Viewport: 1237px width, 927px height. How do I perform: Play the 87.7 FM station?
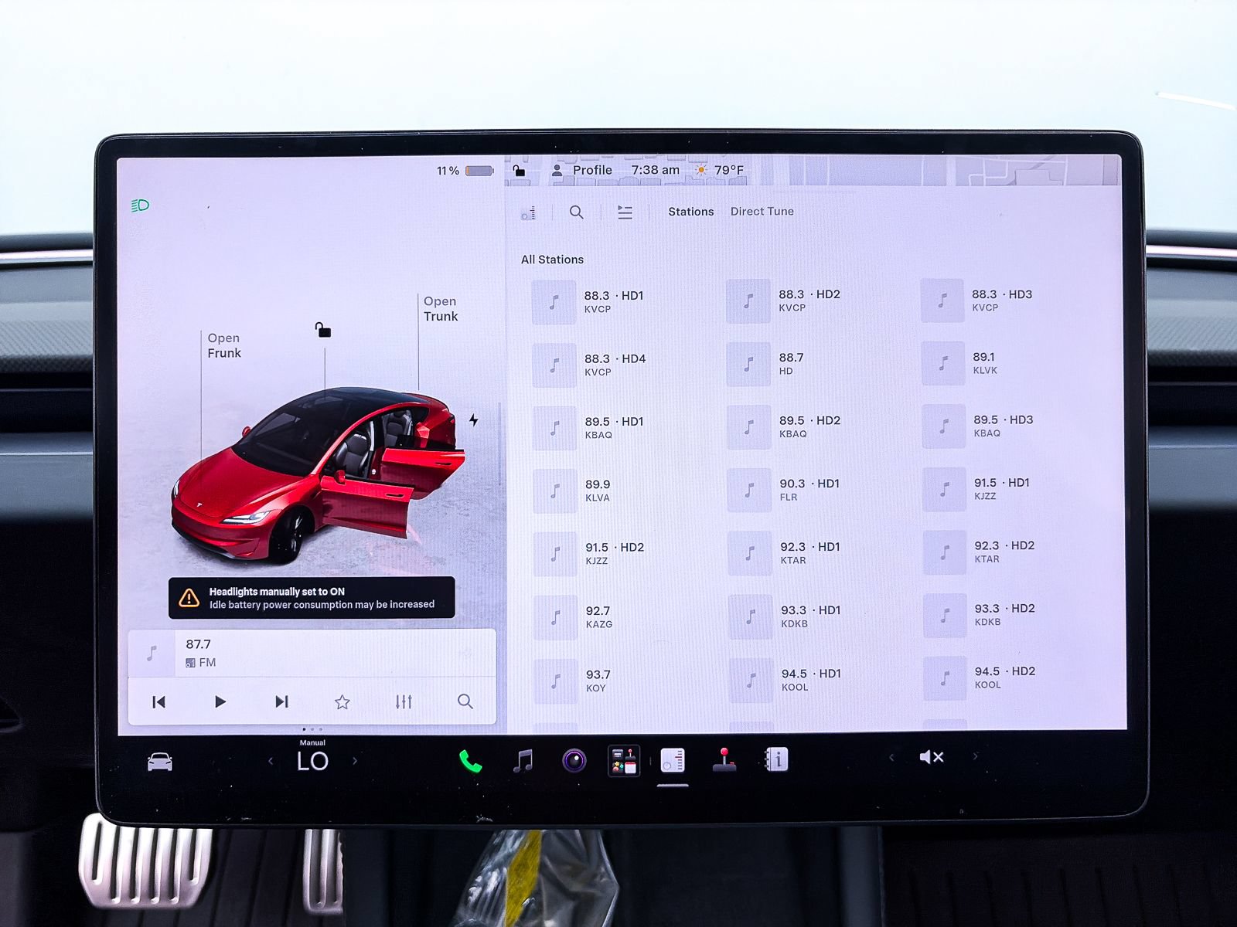point(220,701)
